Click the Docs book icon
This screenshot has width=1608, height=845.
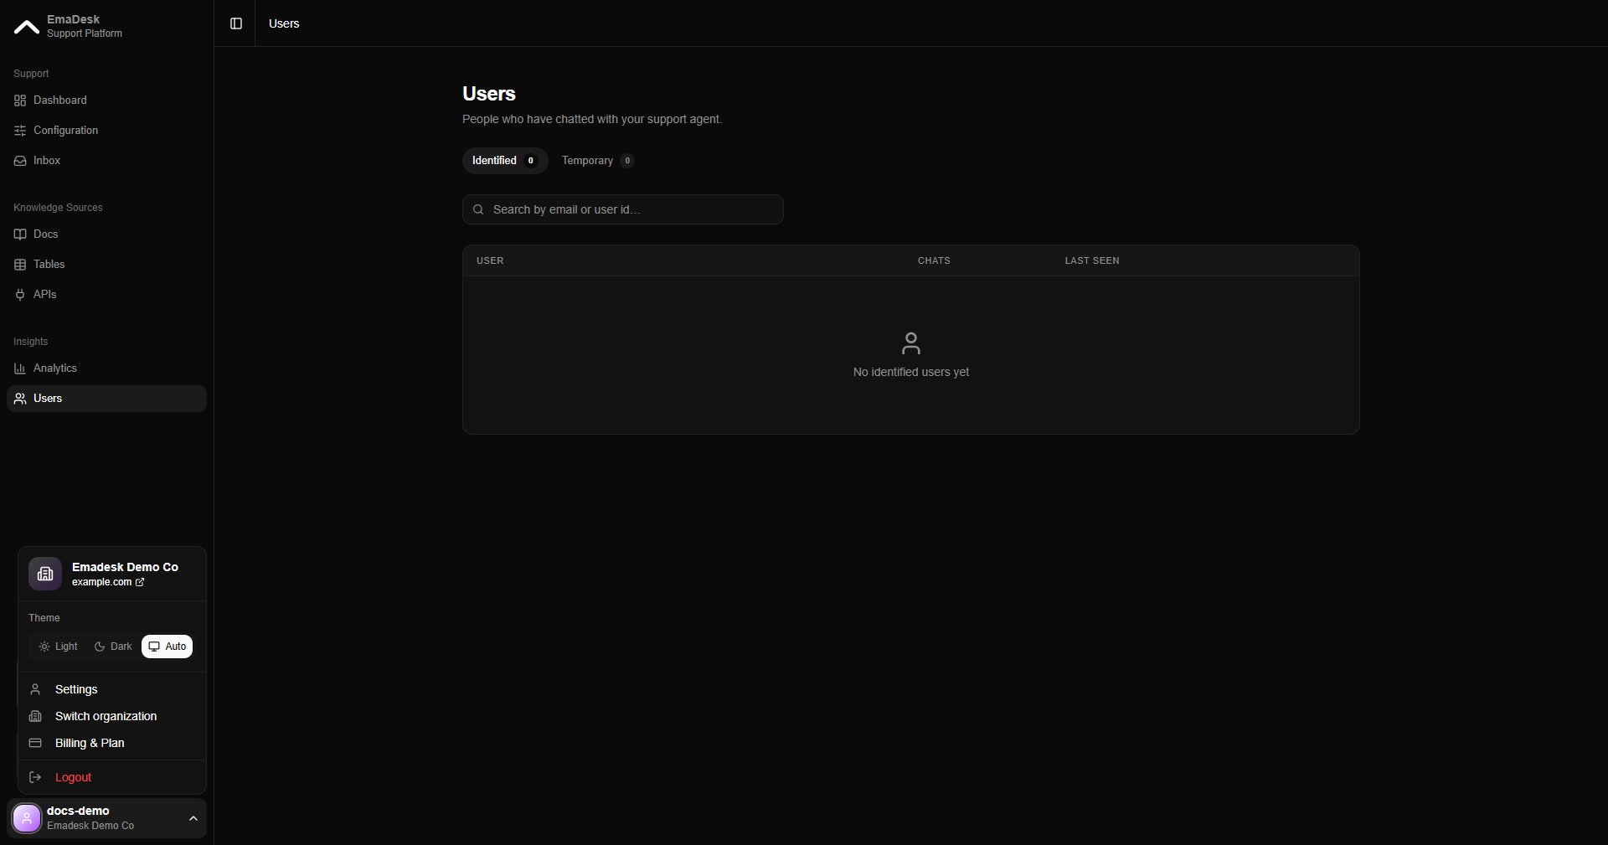20,234
